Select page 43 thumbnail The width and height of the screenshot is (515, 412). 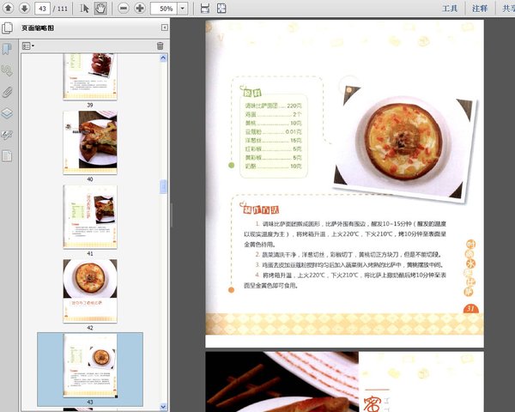(90, 366)
